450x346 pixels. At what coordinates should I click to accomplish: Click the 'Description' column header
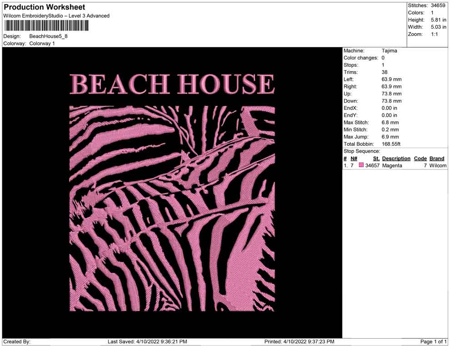(x=396, y=158)
